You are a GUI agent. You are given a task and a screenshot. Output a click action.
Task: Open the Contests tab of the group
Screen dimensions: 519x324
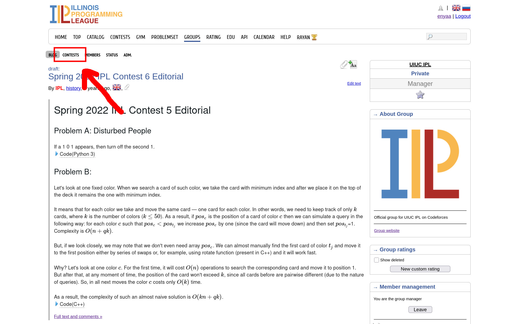71,55
